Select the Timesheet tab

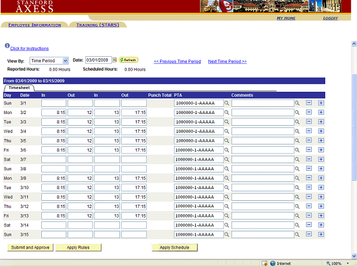click(x=19, y=88)
